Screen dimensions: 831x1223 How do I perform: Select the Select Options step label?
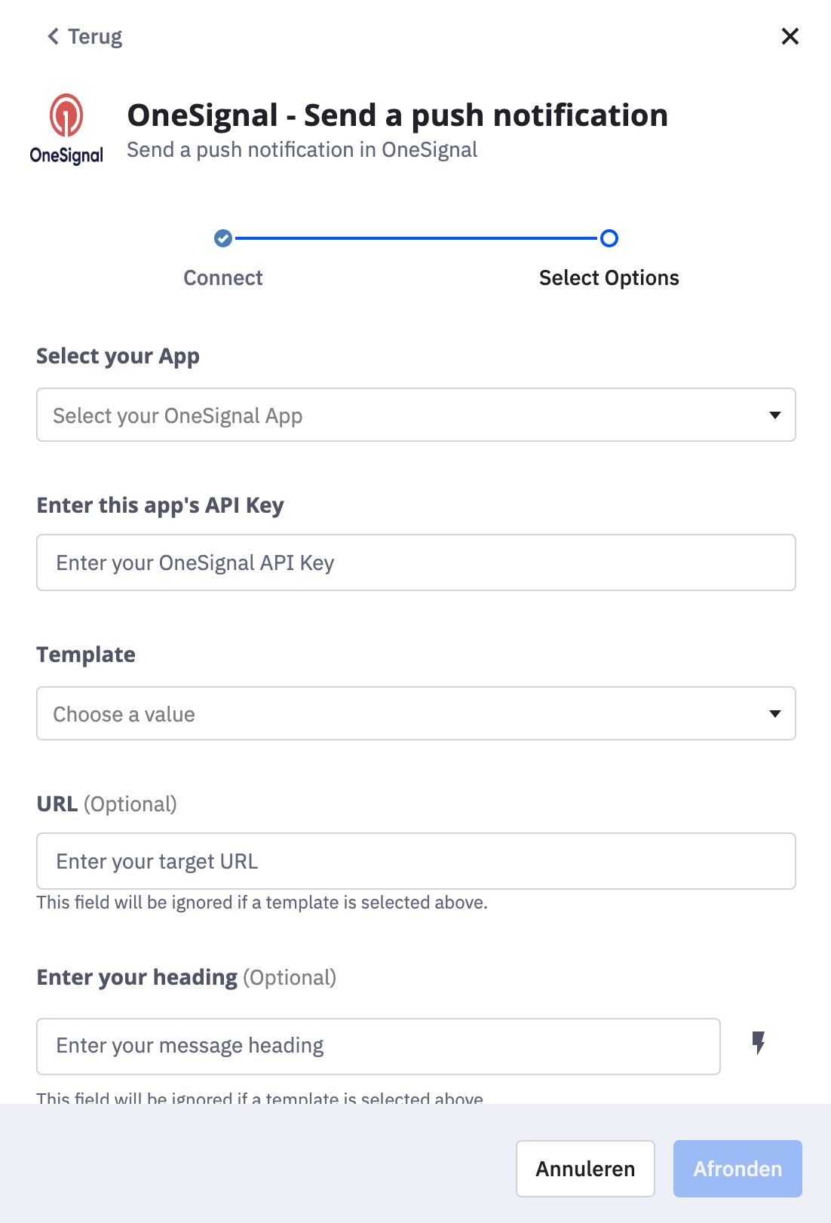(x=609, y=278)
